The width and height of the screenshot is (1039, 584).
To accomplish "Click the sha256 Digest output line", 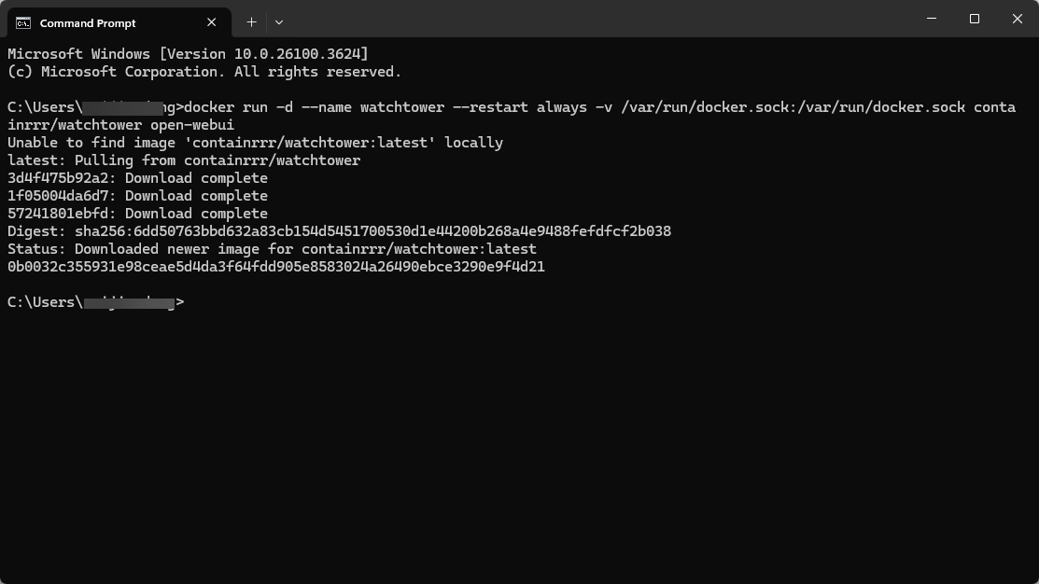I will coord(339,231).
